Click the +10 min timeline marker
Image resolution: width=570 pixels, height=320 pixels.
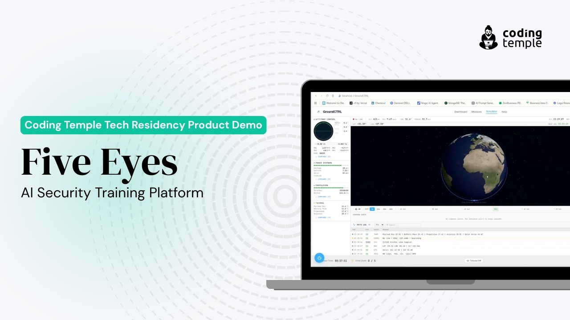525,209
